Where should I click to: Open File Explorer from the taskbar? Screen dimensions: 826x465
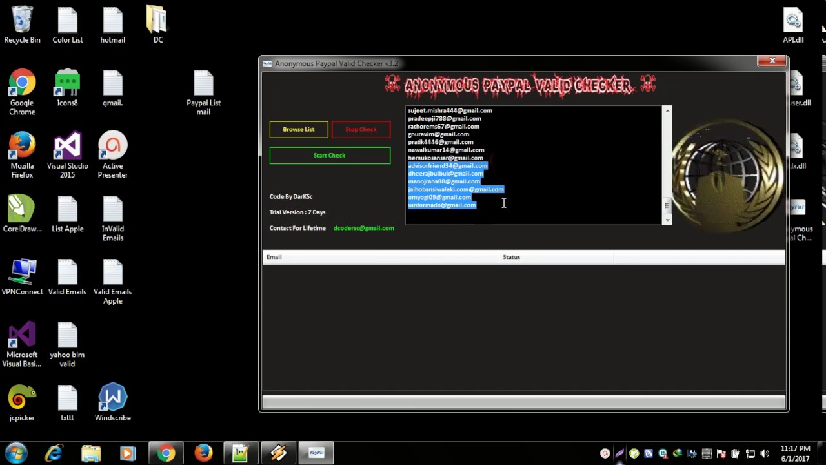(x=91, y=453)
